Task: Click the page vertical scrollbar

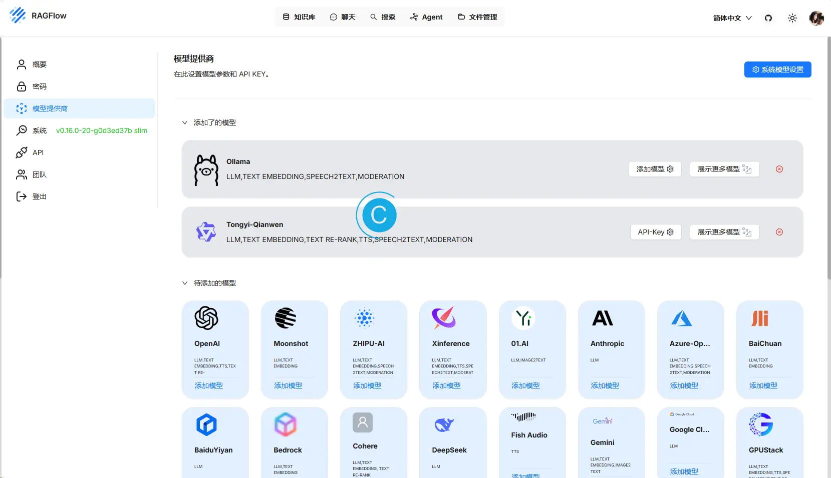Action: pos(828,158)
